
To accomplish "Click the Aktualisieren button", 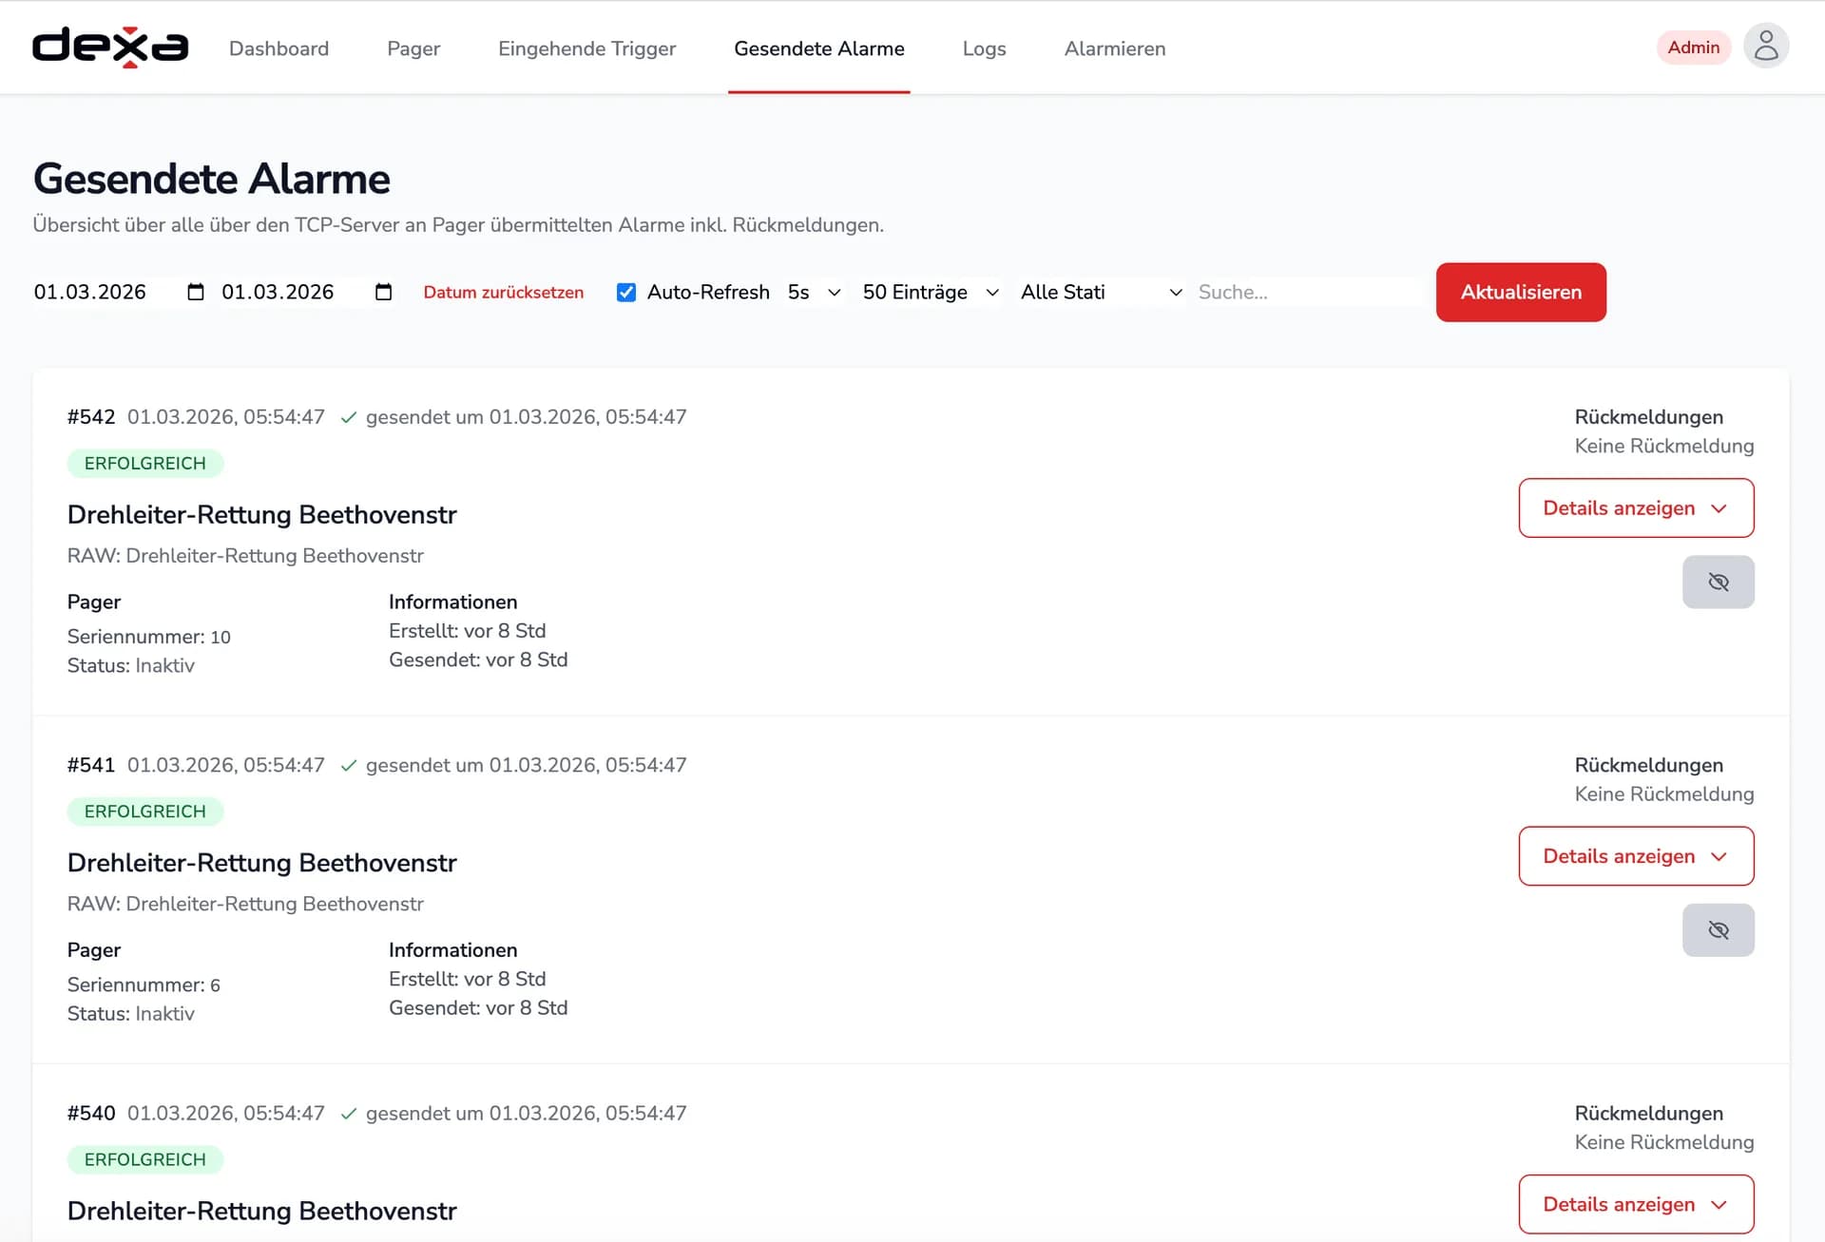I will (x=1520, y=293).
